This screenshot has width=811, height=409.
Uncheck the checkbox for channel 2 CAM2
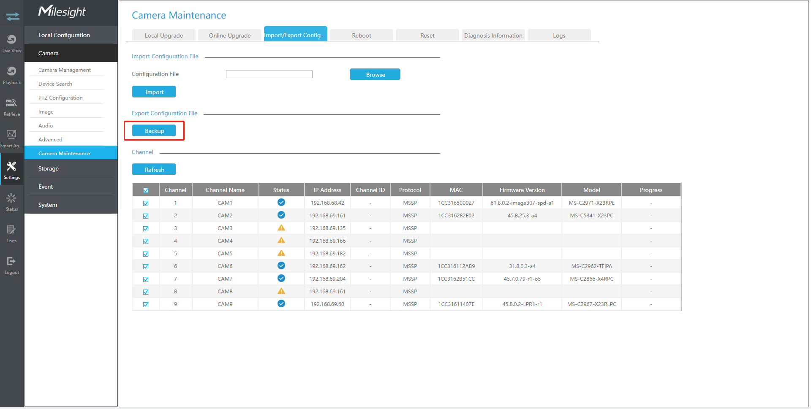(146, 216)
